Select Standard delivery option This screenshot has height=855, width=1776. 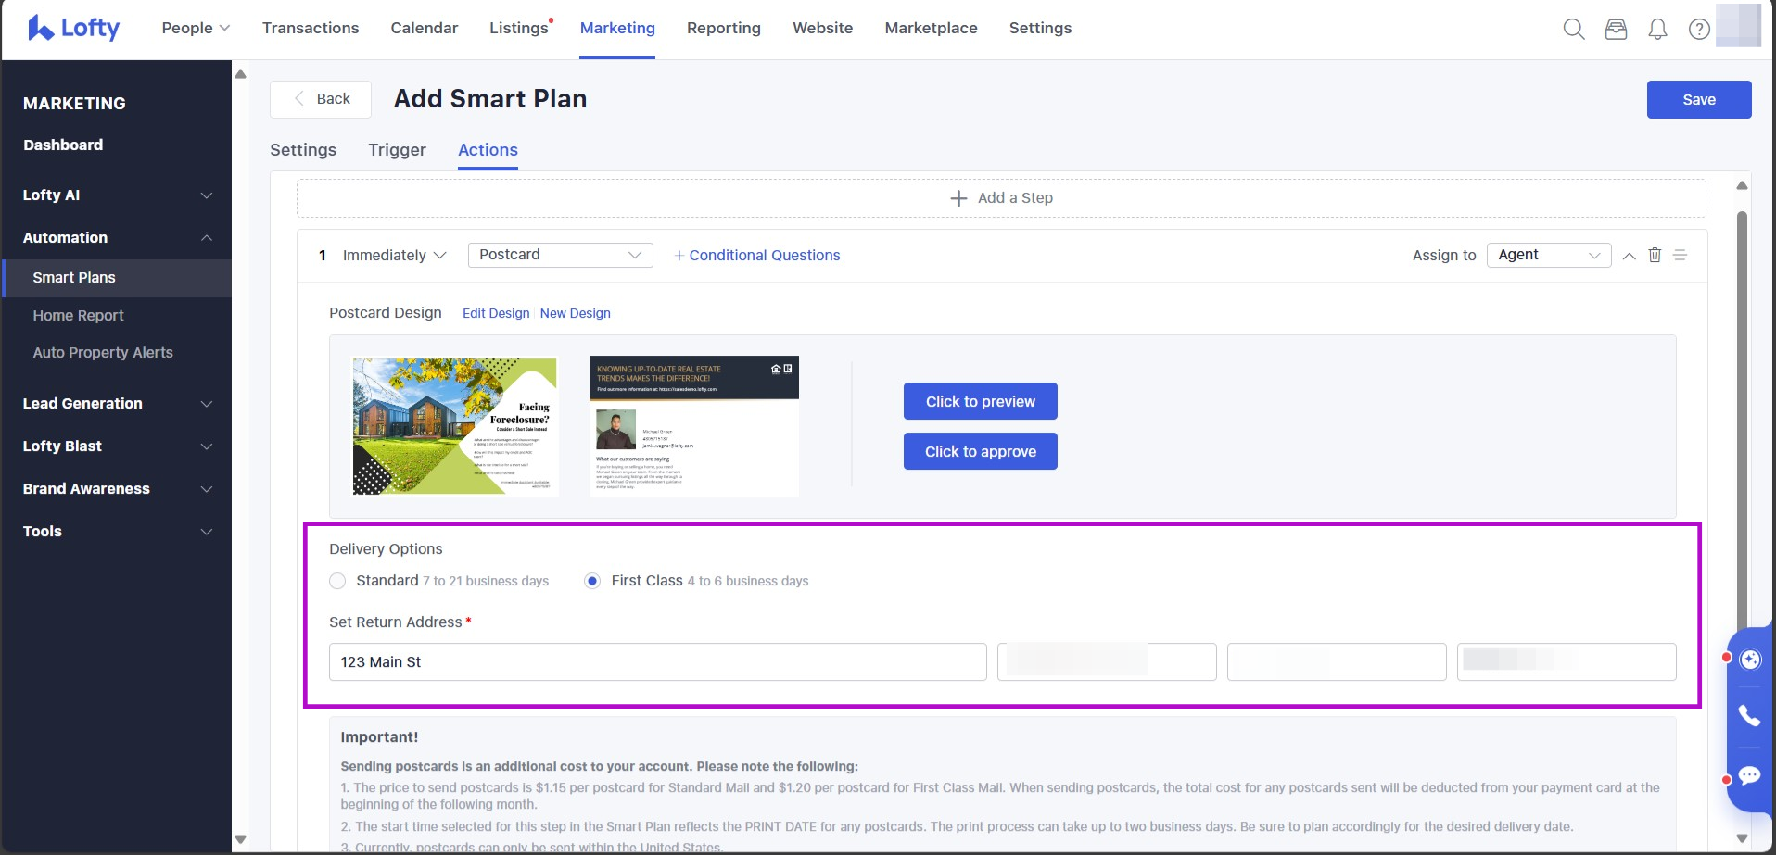tap(337, 581)
